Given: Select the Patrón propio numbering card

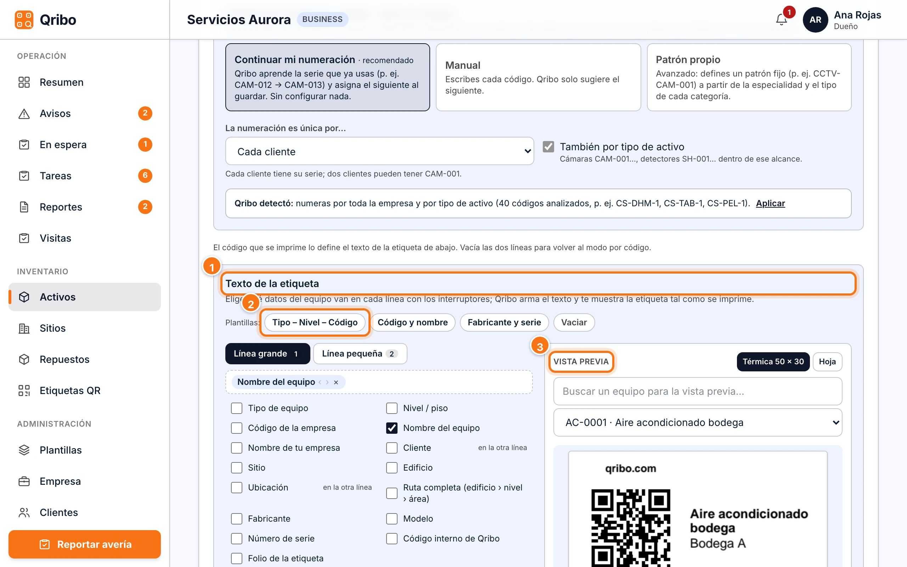Looking at the screenshot, I should (749, 77).
